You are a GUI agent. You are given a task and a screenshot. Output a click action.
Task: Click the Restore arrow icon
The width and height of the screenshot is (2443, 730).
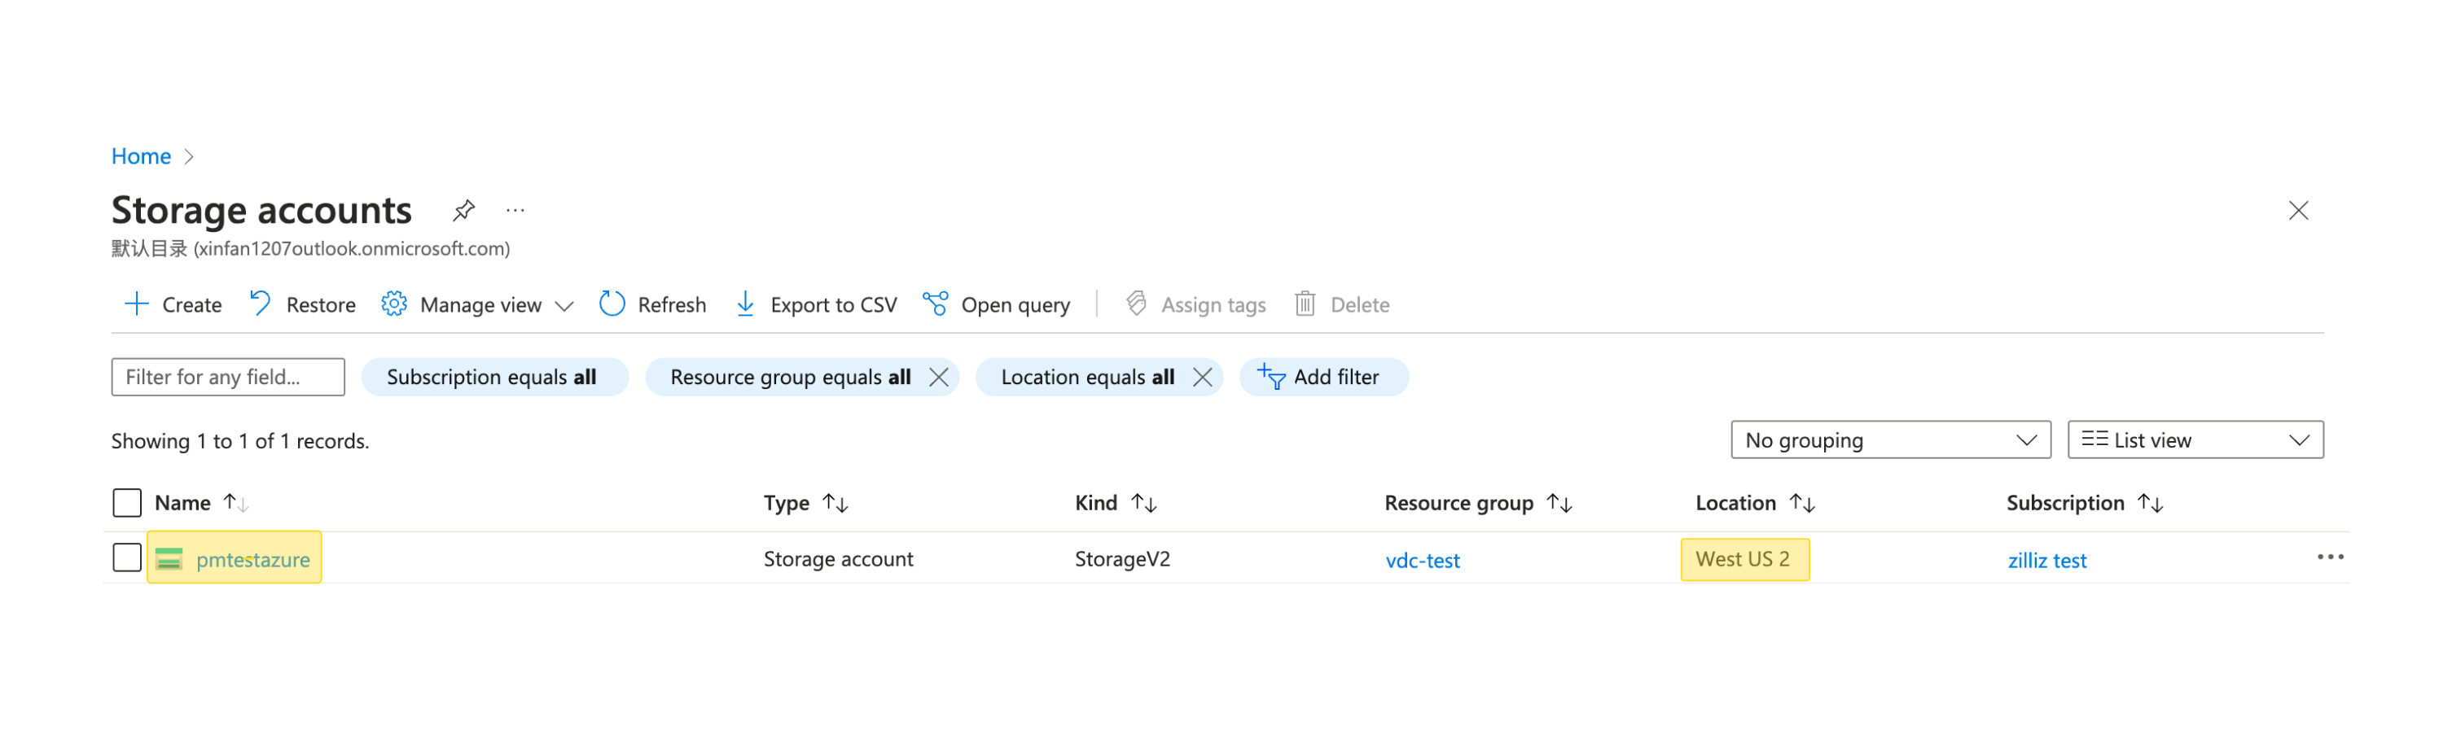pos(260,304)
